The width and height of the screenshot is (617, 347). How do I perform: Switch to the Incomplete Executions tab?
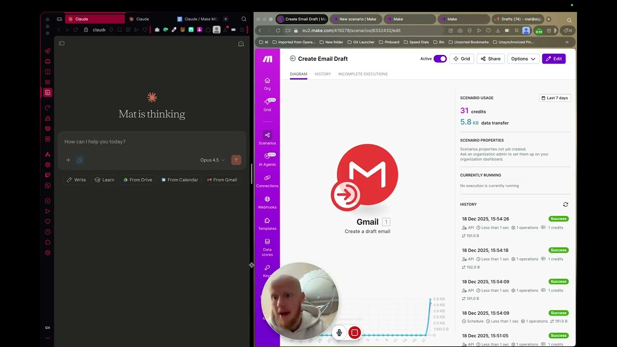pos(363,74)
